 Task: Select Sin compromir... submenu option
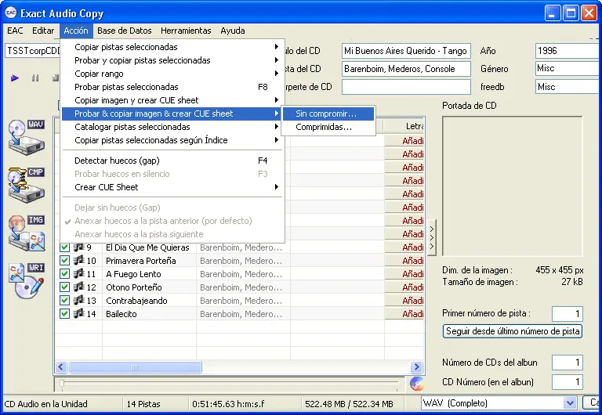(x=328, y=114)
